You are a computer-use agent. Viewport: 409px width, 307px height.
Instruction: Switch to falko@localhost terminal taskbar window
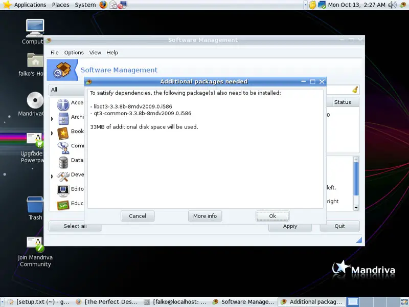pyautogui.click(x=175, y=302)
